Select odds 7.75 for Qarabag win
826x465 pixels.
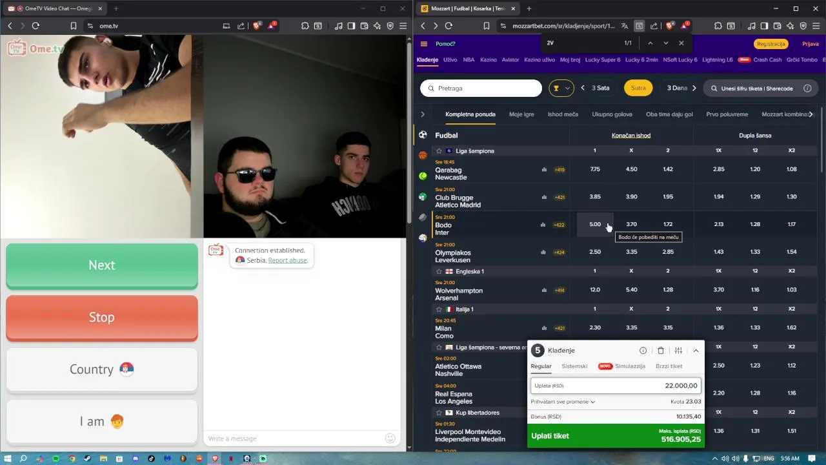pyautogui.click(x=595, y=169)
